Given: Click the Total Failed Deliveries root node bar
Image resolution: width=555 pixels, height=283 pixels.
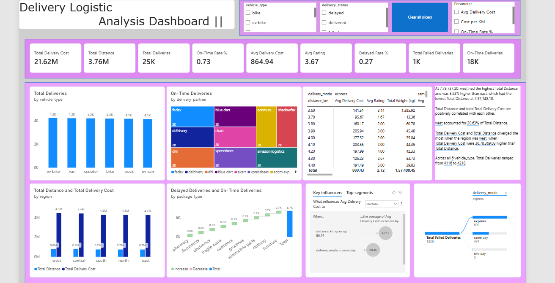Looking at the screenshot, I should click(442, 233).
